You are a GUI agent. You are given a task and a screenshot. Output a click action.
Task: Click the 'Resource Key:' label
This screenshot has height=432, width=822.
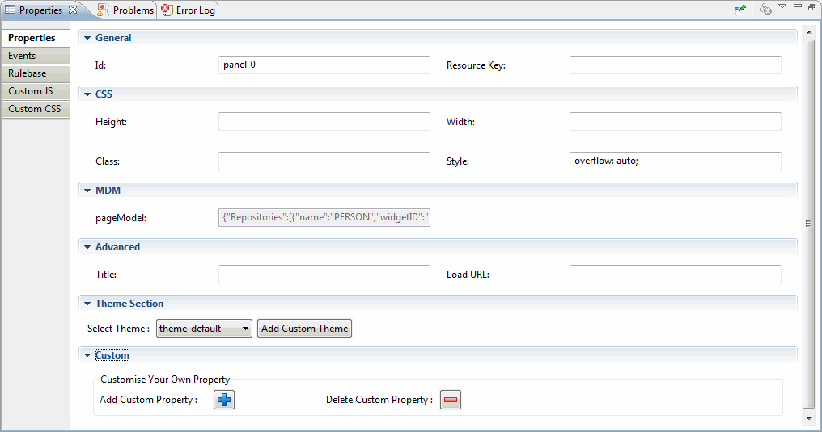coord(476,65)
